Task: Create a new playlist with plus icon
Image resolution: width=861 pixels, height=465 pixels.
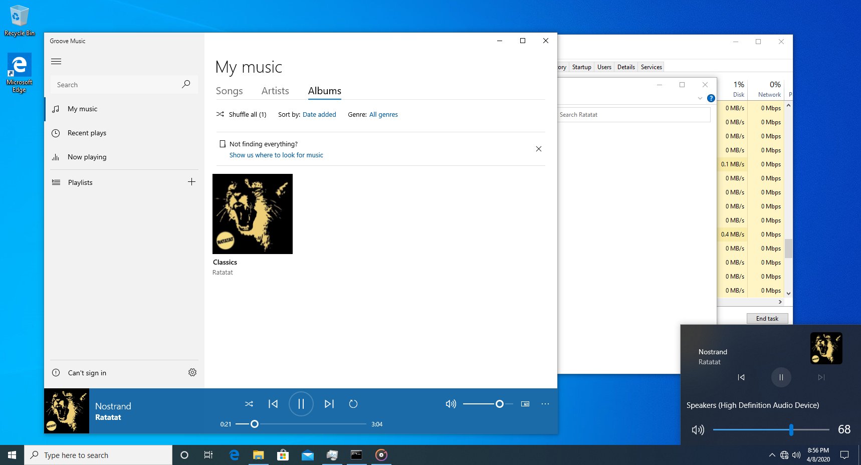Action: coord(191,182)
